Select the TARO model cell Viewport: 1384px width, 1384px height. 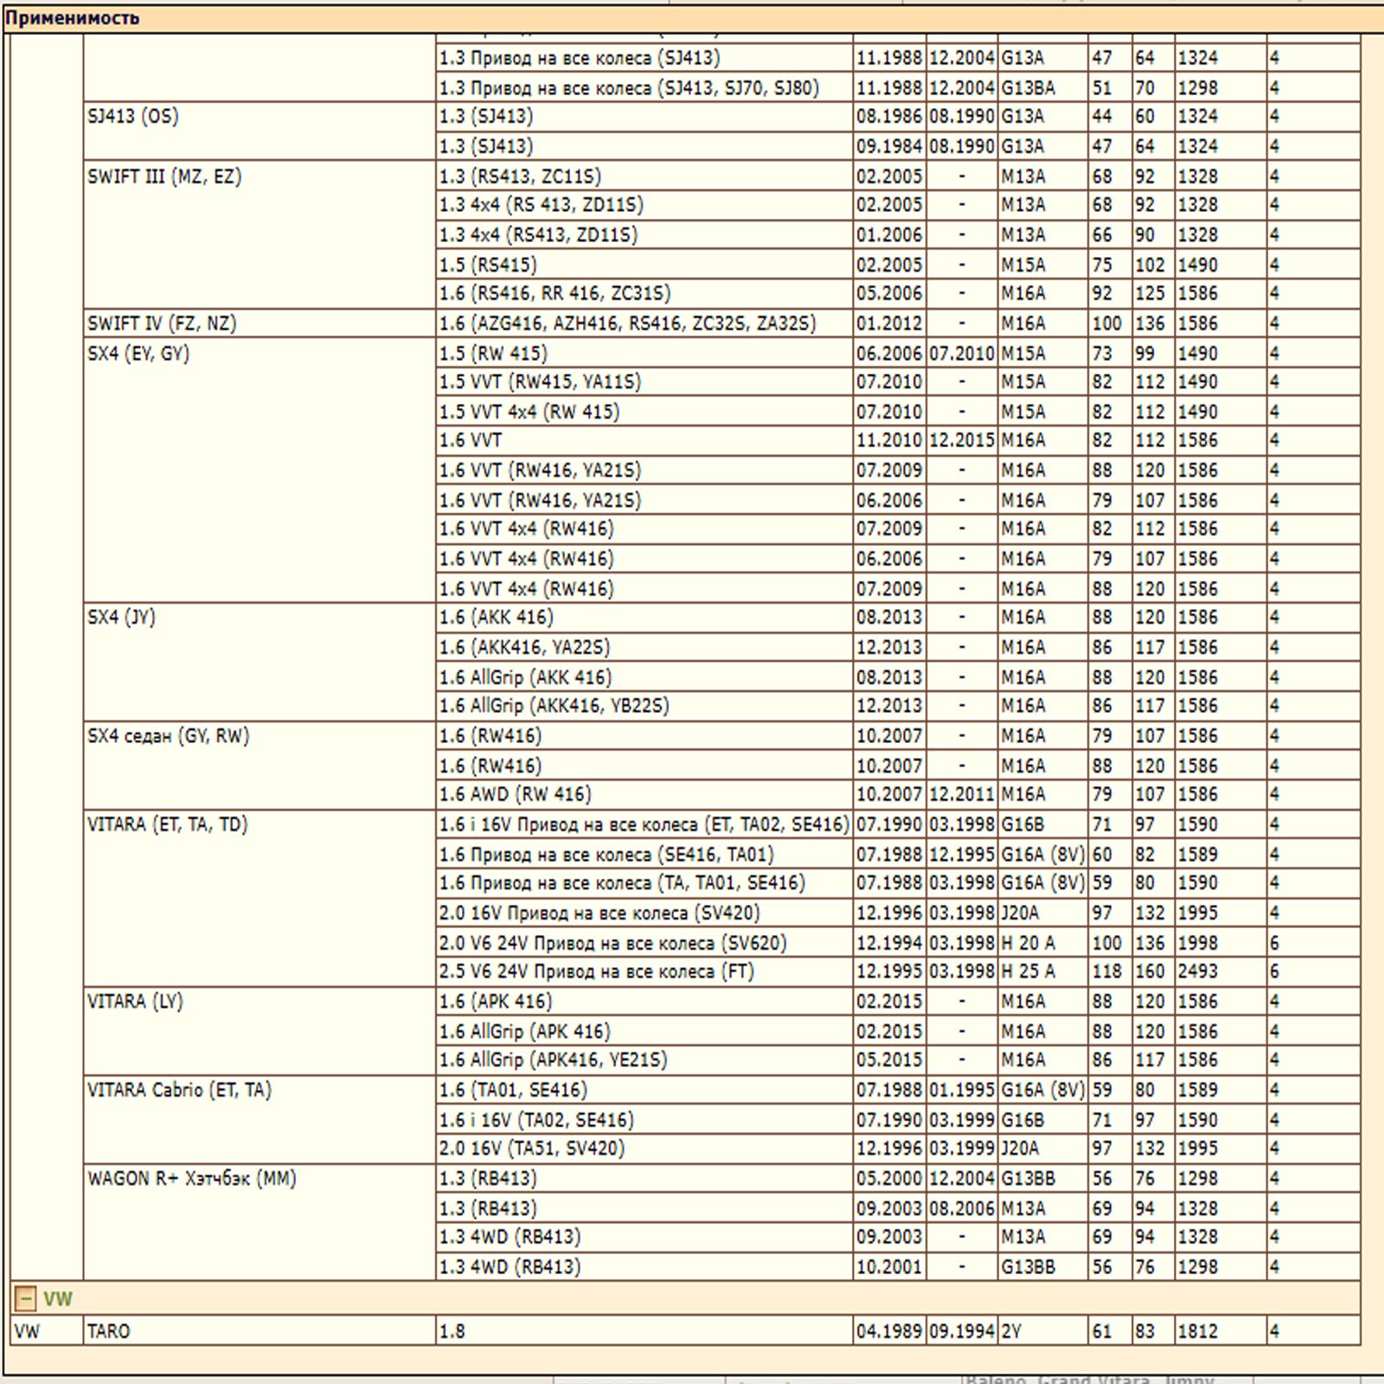tap(109, 1331)
